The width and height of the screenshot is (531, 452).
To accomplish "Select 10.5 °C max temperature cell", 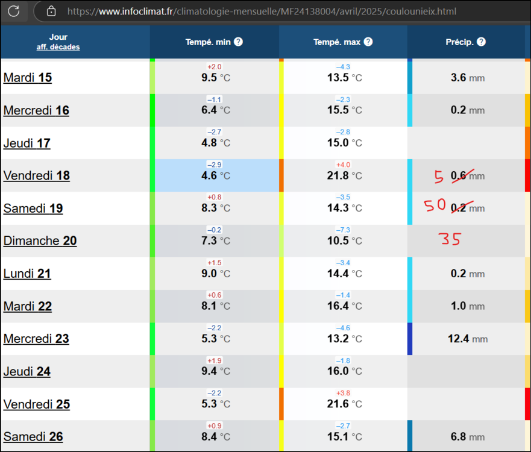I will pyautogui.click(x=344, y=240).
